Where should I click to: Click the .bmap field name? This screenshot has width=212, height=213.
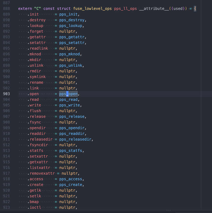click(x=33, y=202)
